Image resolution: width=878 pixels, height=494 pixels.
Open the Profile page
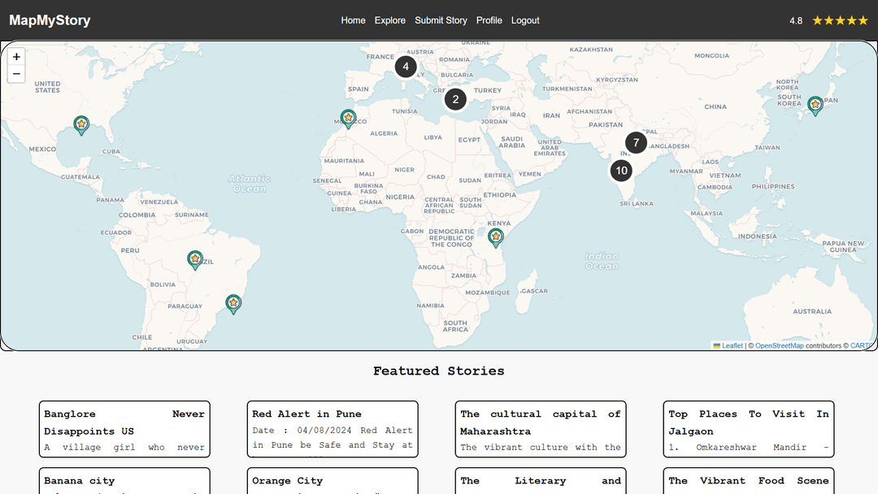pos(489,20)
